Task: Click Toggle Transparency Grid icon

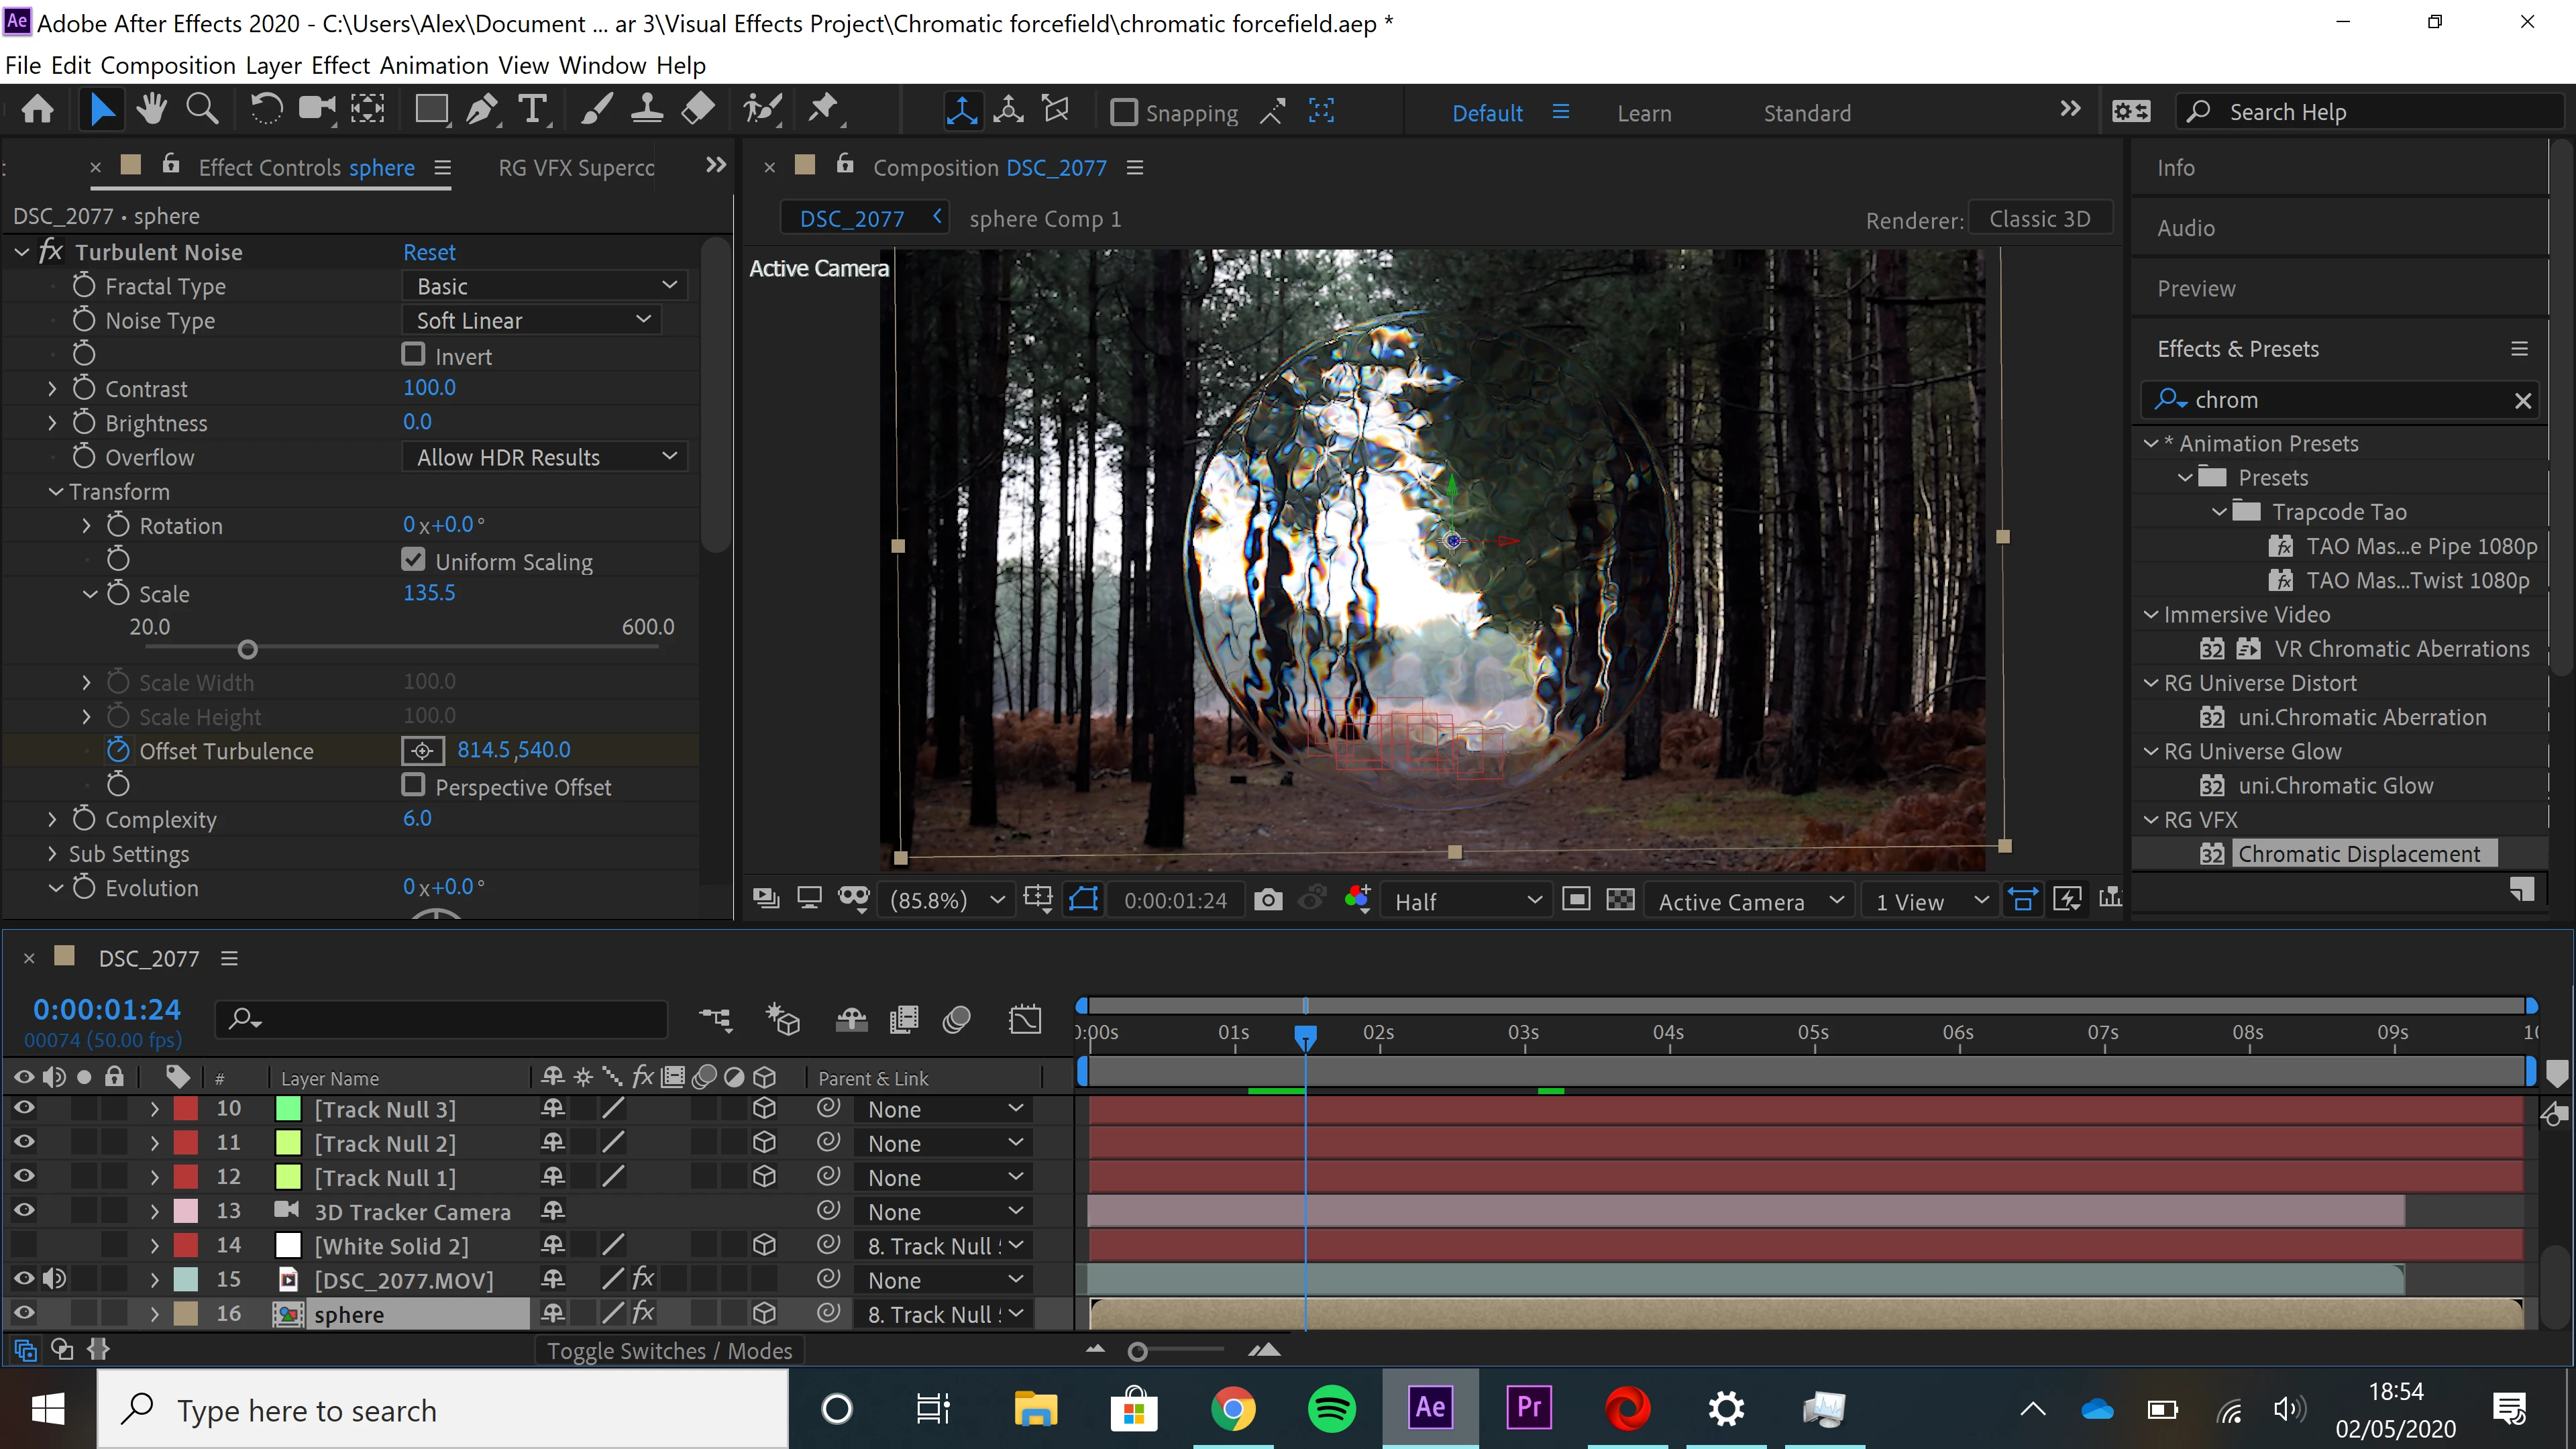Action: [x=1620, y=900]
